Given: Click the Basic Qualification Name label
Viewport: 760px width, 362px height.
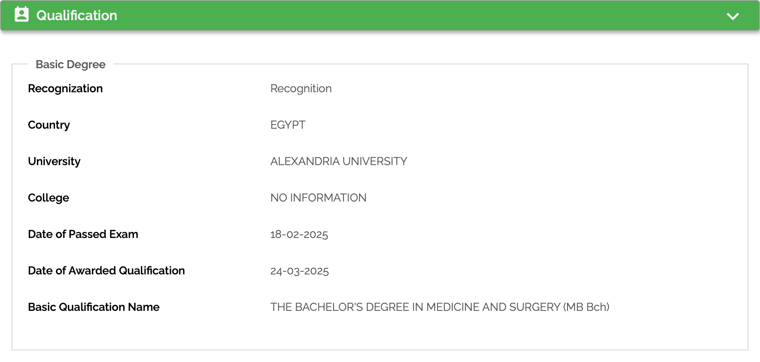Looking at the screenshot, I should pos(94,307).
